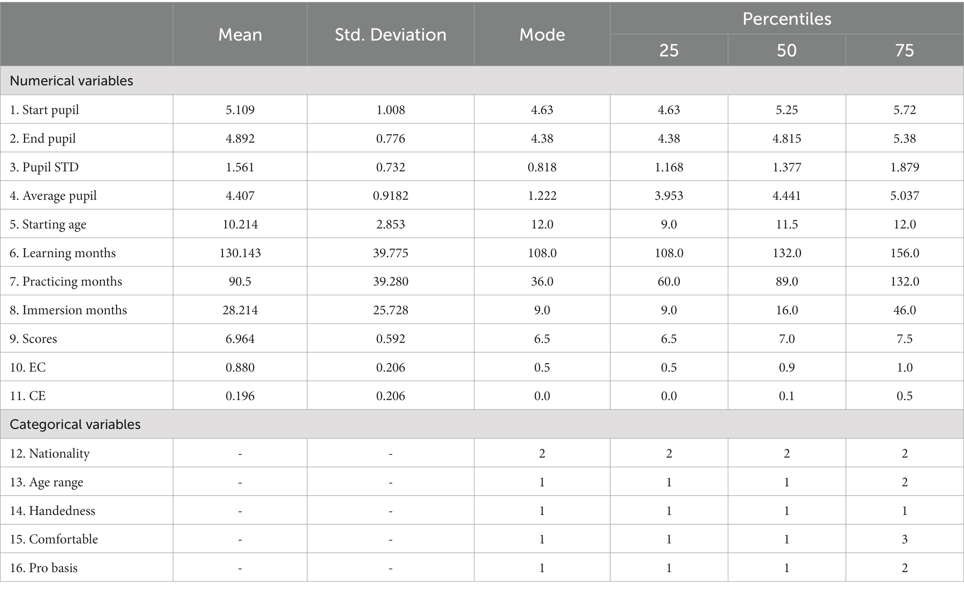The image size is (964, 590).
Task: Click Comfortable 75th percentile value 3
Action: click(x=905, y=539)
